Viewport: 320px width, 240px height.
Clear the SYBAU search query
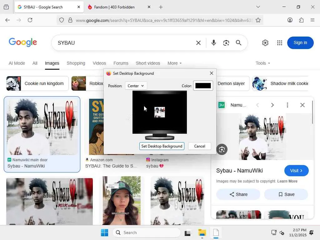(x=198, y=43)
